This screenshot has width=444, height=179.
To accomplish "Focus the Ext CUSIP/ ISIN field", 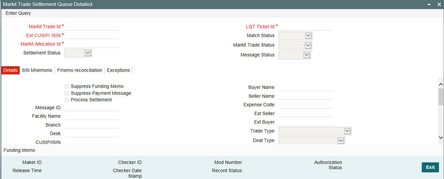I will [92, 35].
